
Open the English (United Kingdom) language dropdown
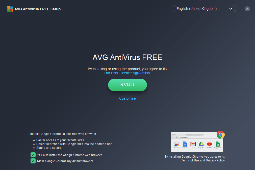pos(204,9)
